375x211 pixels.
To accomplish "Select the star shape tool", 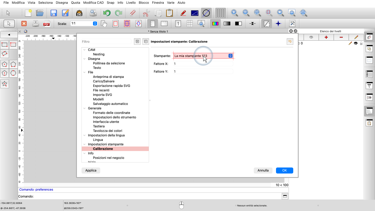I will click(x=4, y=84).
